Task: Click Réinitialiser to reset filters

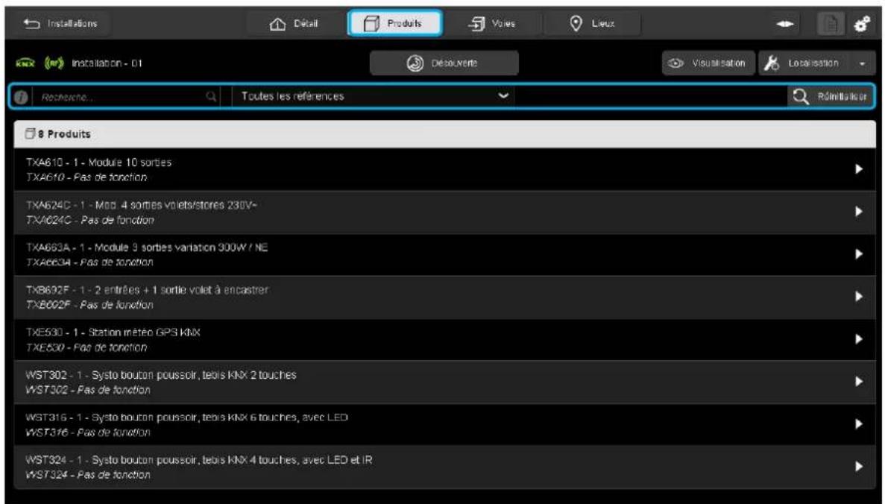Action: (831, 96)
